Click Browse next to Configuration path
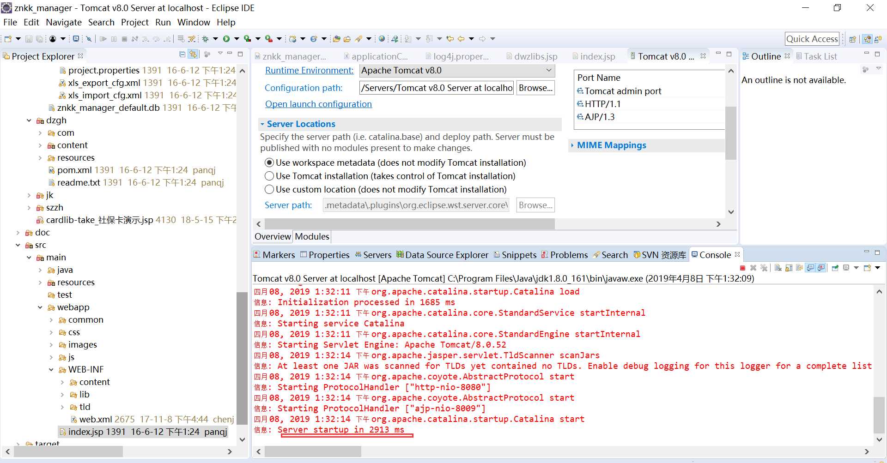Viewport: 887px width, 463px height. pyautogui.click(x=535, y=88)
